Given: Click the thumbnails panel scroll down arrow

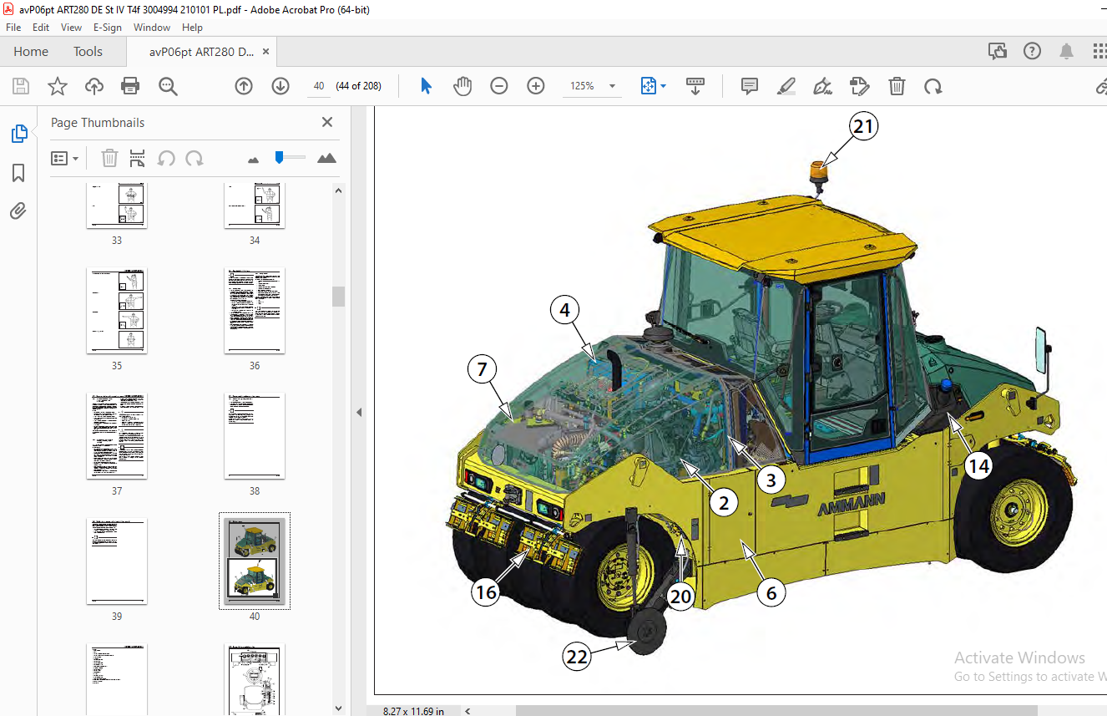Looking at the screenshot, I should (338, 708).
